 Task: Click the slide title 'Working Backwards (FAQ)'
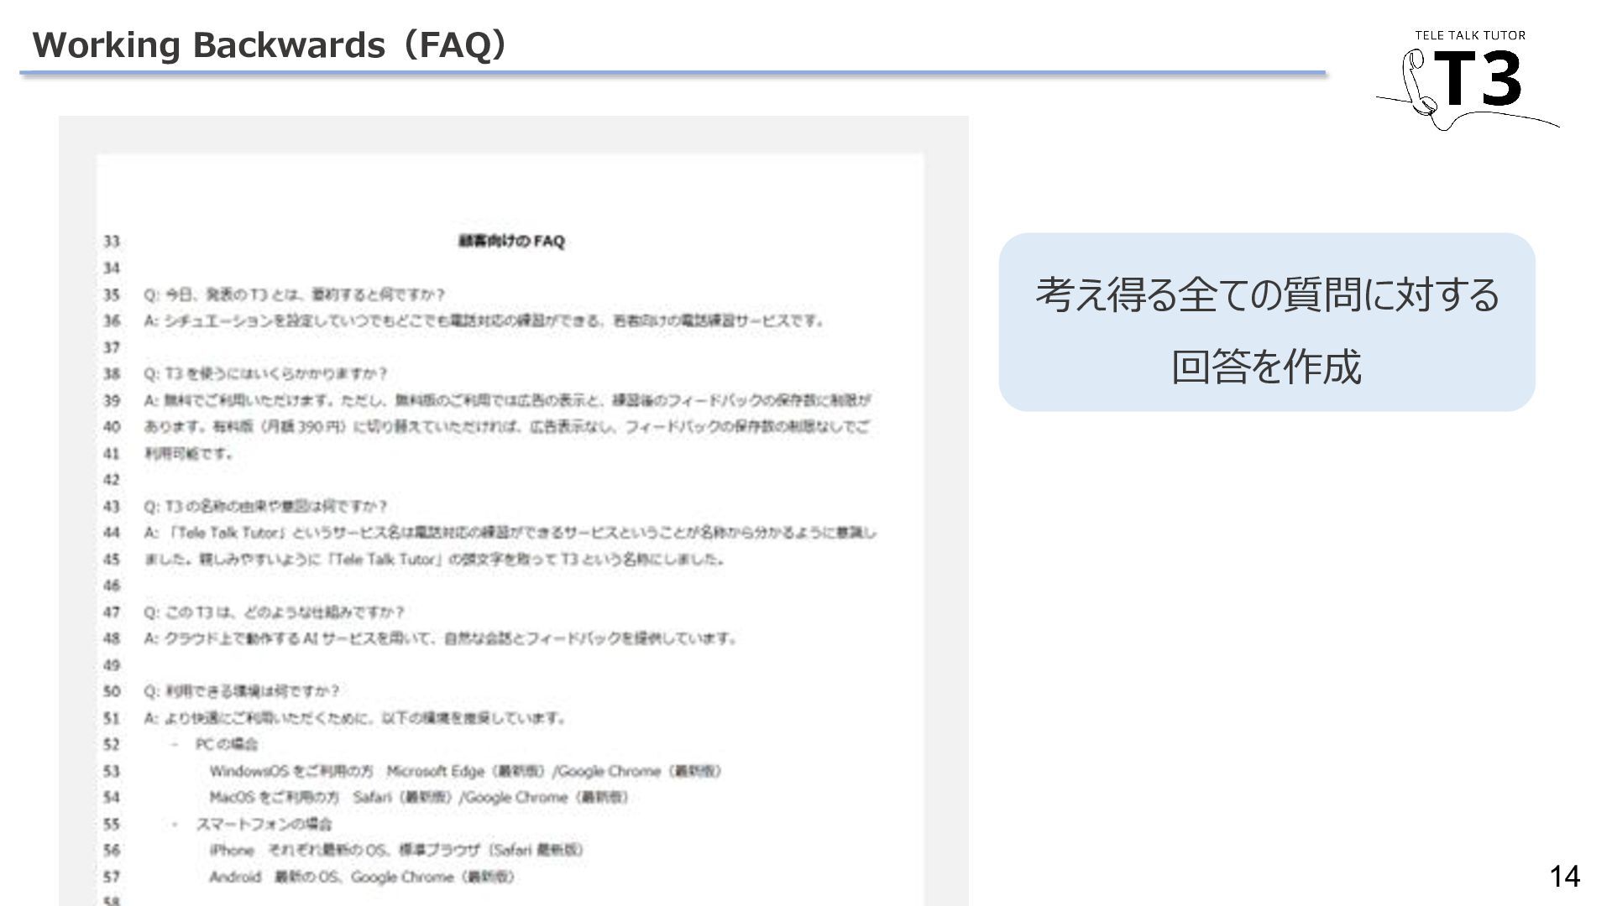[270, 44]
